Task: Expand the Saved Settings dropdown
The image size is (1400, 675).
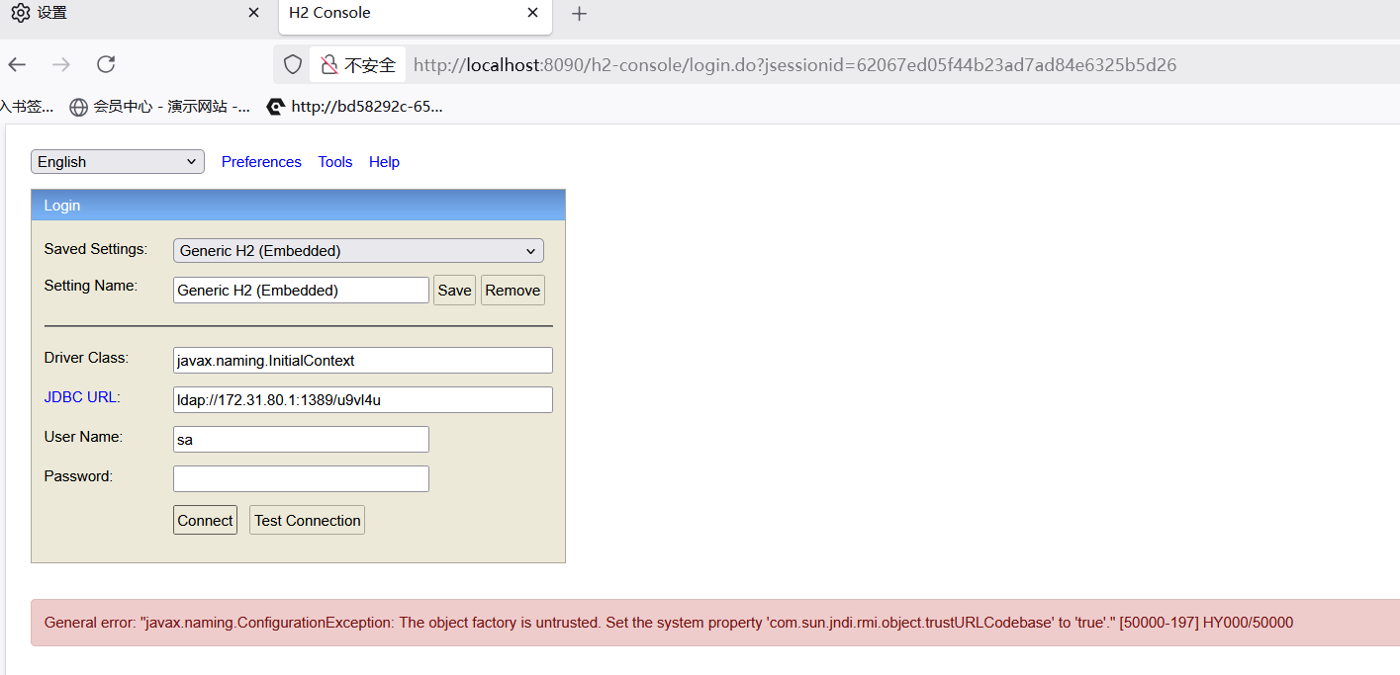Action: coord(358,251)
